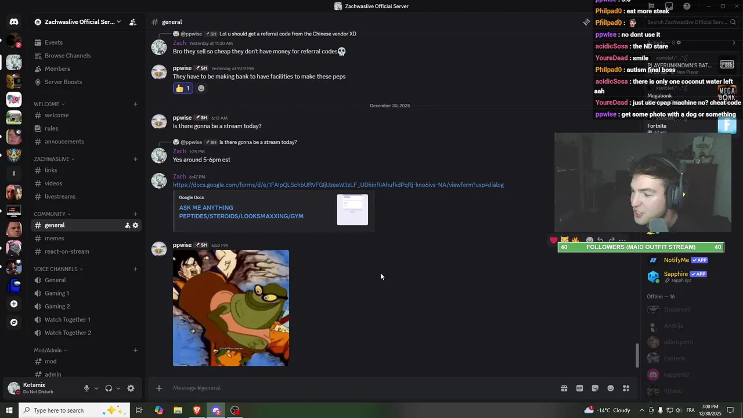
Task: Open Google Docs embed thumbnail image
Action: click(352, 210)
